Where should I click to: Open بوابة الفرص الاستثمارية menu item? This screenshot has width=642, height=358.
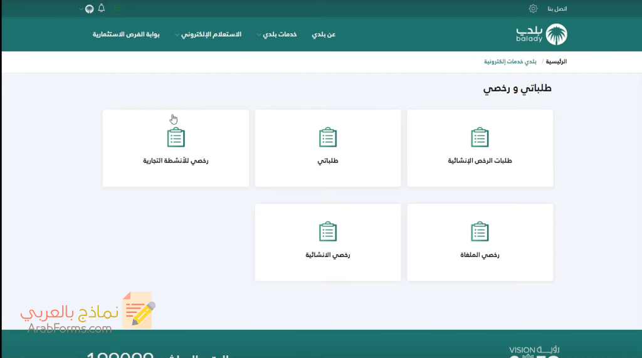[126, 34]
